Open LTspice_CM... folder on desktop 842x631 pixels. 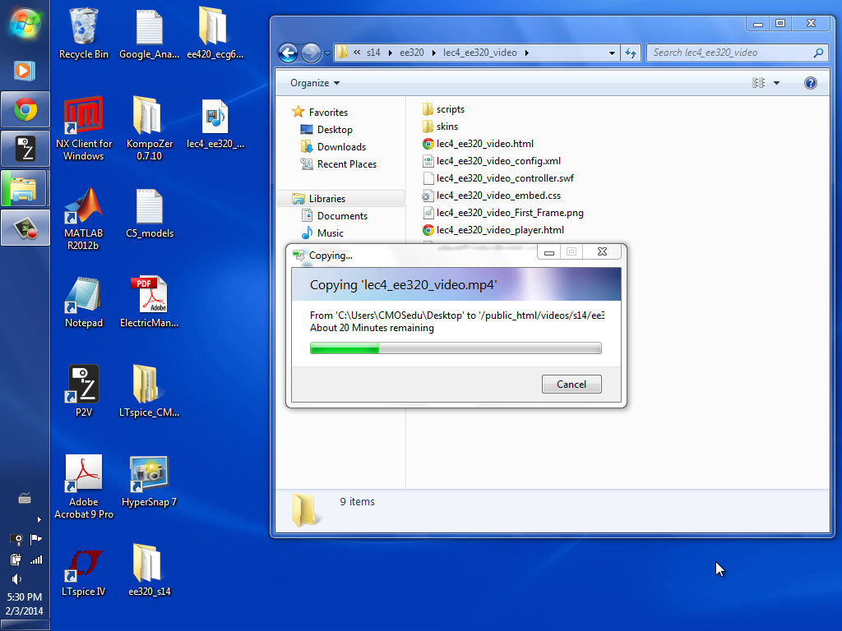[150, 392]
